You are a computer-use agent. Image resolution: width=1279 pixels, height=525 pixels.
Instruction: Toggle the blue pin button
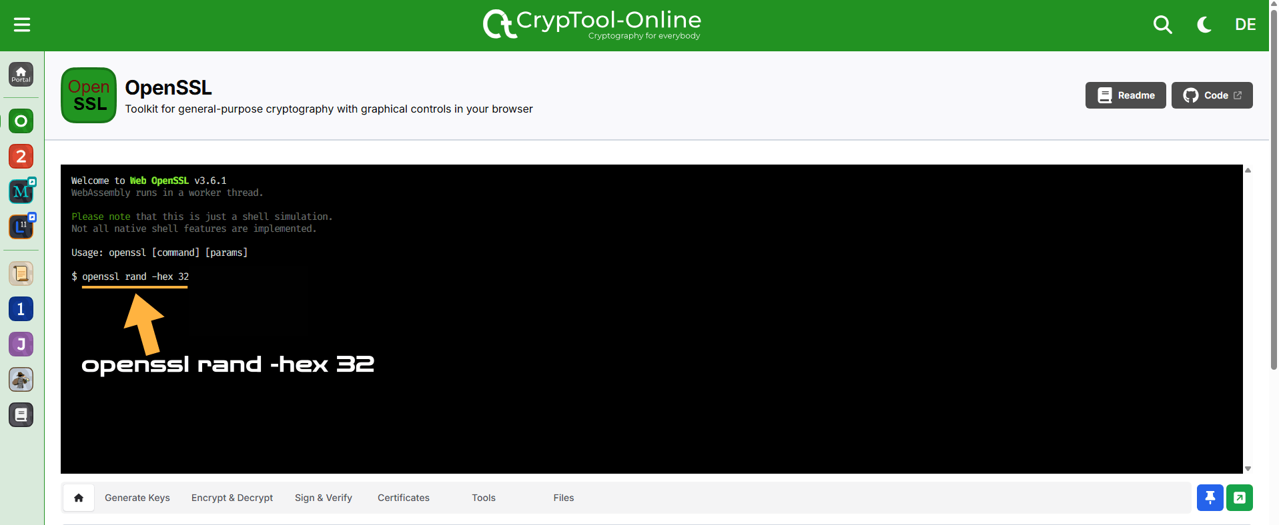tap(1210, 498)
